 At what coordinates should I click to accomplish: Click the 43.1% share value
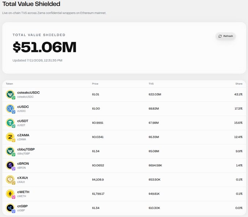(x=239, y=94)
